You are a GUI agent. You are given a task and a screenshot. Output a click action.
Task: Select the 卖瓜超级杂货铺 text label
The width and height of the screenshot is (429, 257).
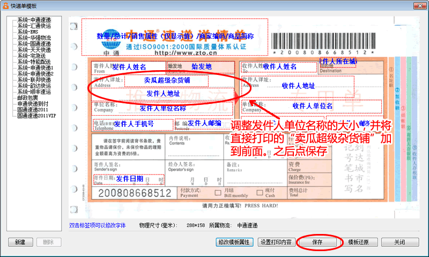[167, 80]
